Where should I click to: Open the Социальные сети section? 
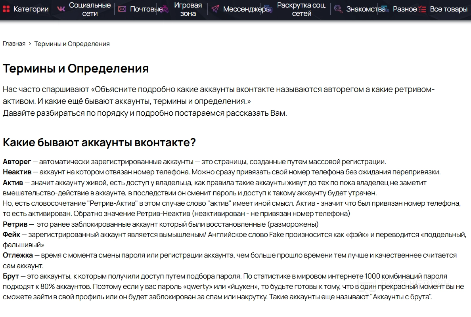90,9
